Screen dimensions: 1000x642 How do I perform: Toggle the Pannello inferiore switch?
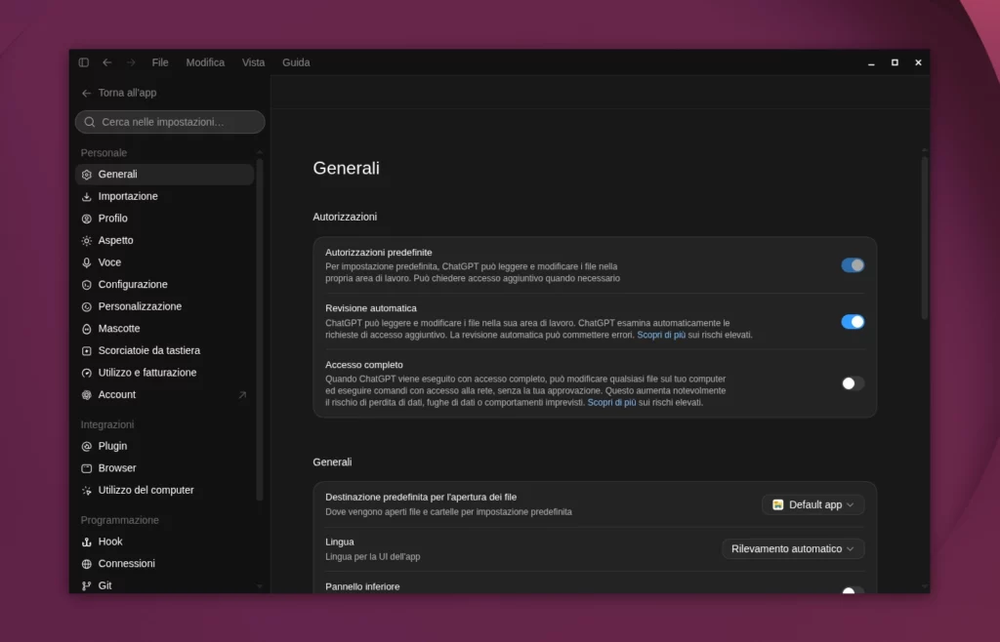click(x=853, y=590)
